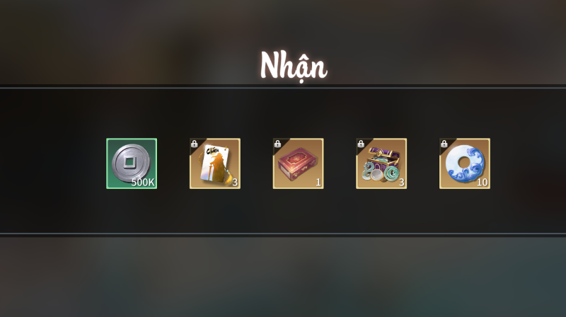The image size is (566, 317).
Task: Click quantity 3 on the poster card
Action: 235,183
